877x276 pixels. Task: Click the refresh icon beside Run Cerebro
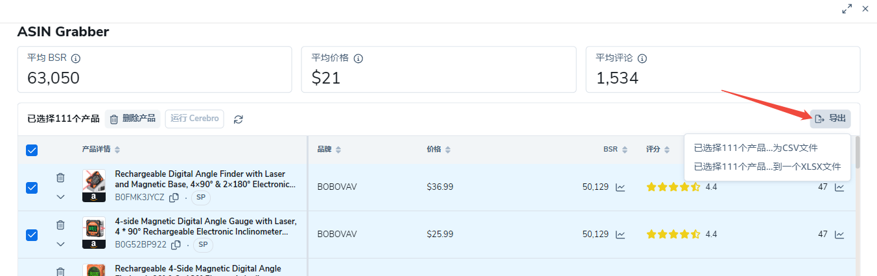(239, 119)
